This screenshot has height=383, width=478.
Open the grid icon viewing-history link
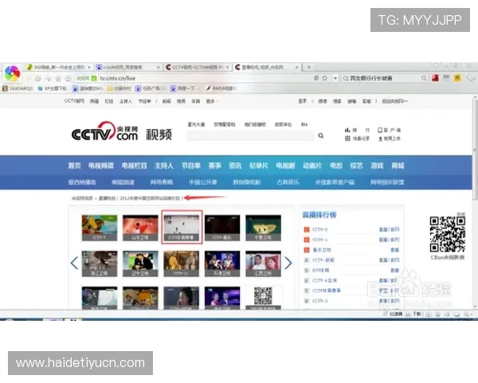(x=357, y=139)
